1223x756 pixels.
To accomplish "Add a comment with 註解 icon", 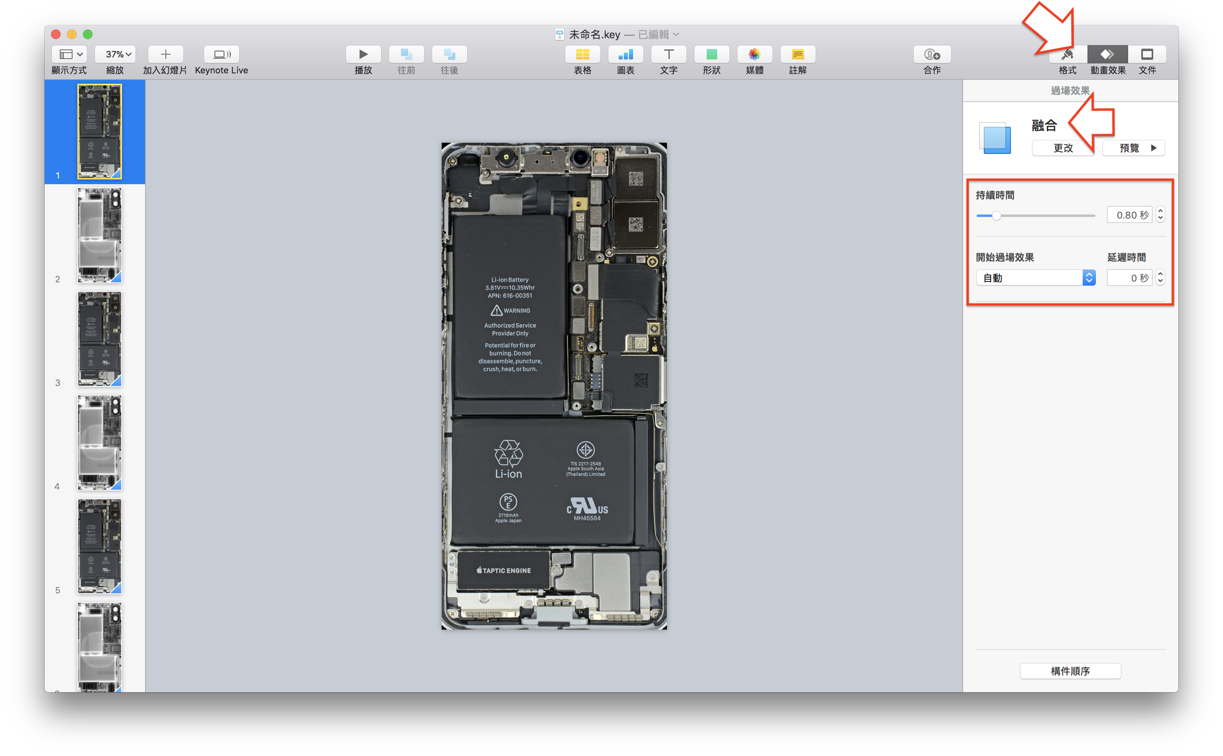I will coord(798,54).
